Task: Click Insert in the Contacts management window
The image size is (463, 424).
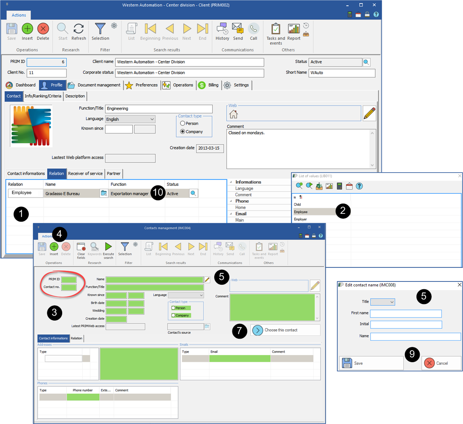Action: 54,249
